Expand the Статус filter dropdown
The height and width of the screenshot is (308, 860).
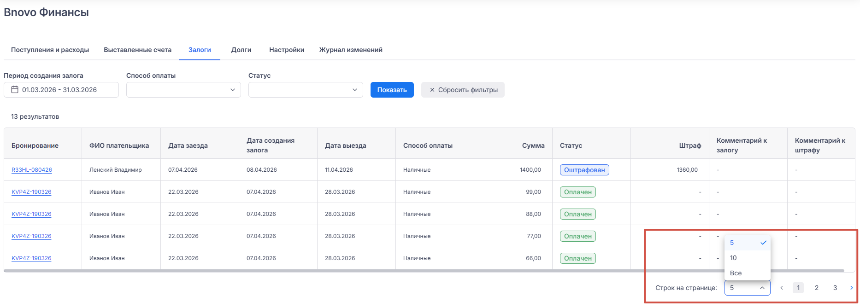[305, 90]
